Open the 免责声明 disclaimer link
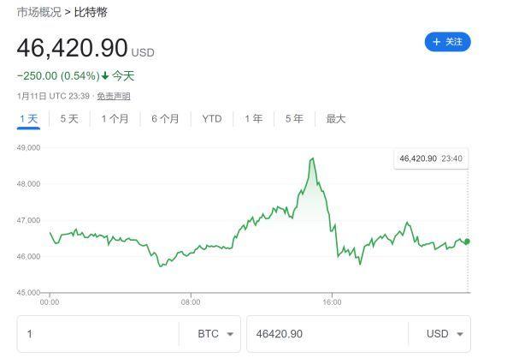 click(x=113, y=96)
